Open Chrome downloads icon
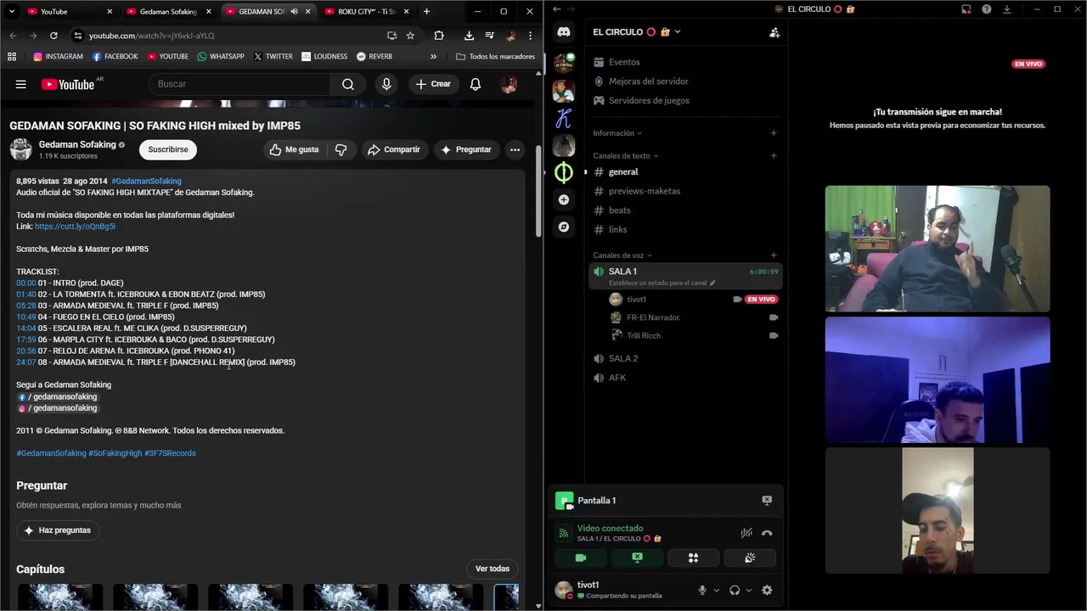Viewport: 1087px width, 611px height. tap(469, 36)
